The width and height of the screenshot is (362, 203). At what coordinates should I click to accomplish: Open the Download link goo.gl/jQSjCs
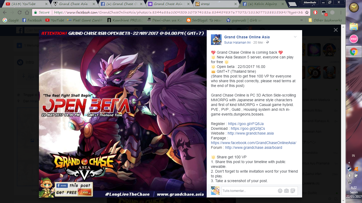pyautogui.click(x=248, y=128)
